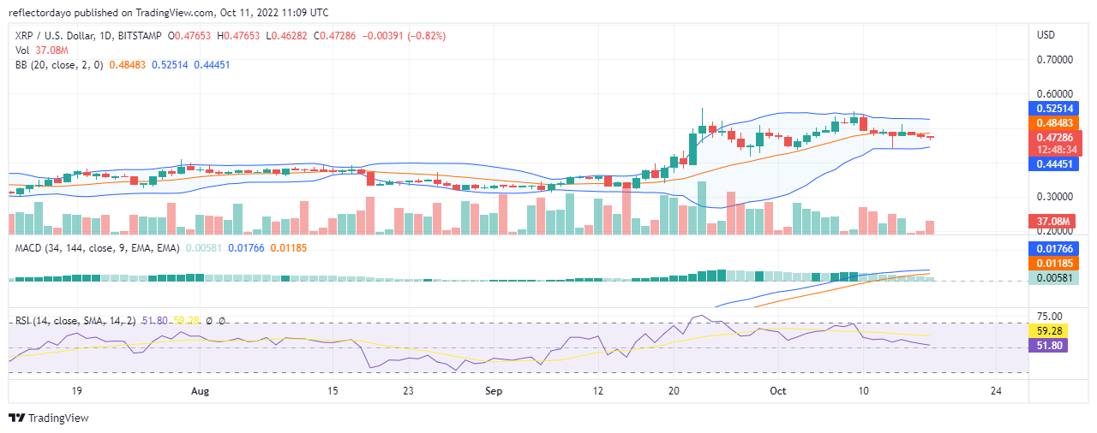The width and height of the screenshot is (1097, 433).
Task: Click the TradingView logo at bottom left
Action: (x=48, y=418)
